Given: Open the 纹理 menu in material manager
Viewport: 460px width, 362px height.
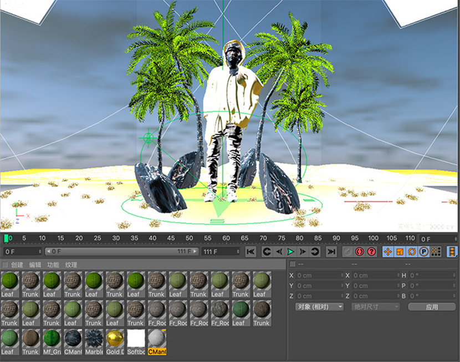Looking at the screenshot, I should pyautogui.click(x=71, y=265).
